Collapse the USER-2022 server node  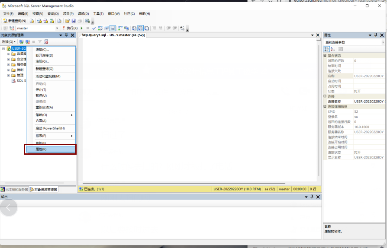click(x=3, y=48)
